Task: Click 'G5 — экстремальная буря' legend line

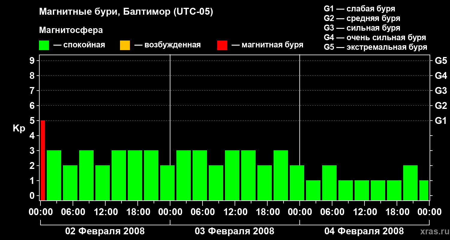Action: point(376,47)
